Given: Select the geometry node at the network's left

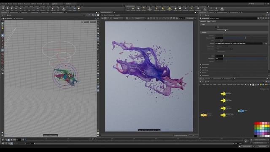Looking at the screenshot, I should 203,115.
